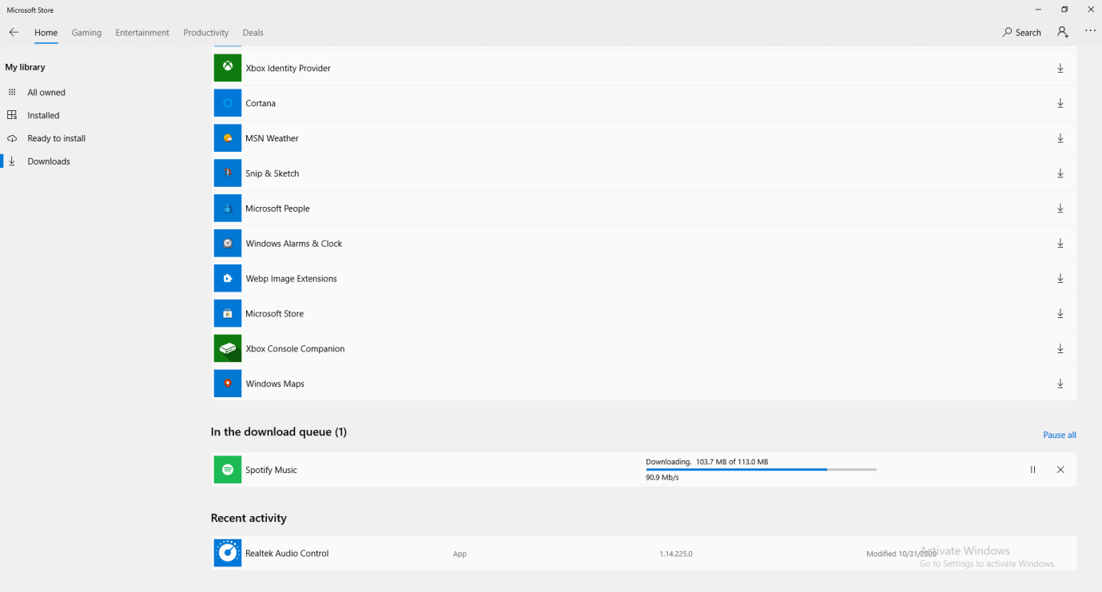Open Ready to install list
This screenshot has height=592, width=1102.
point(56,138)
